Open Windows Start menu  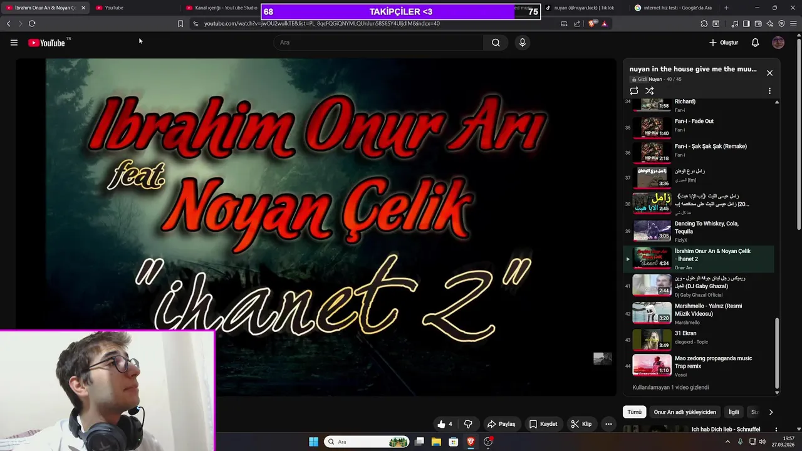[313, 442]
